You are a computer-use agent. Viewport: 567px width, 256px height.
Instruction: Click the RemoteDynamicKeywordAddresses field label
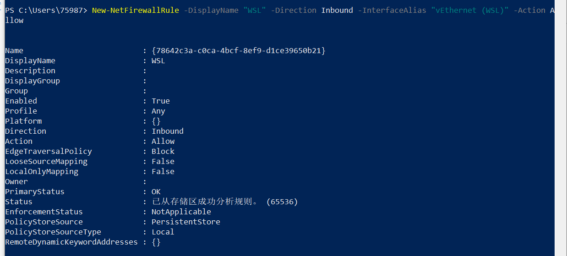[71, 242]
